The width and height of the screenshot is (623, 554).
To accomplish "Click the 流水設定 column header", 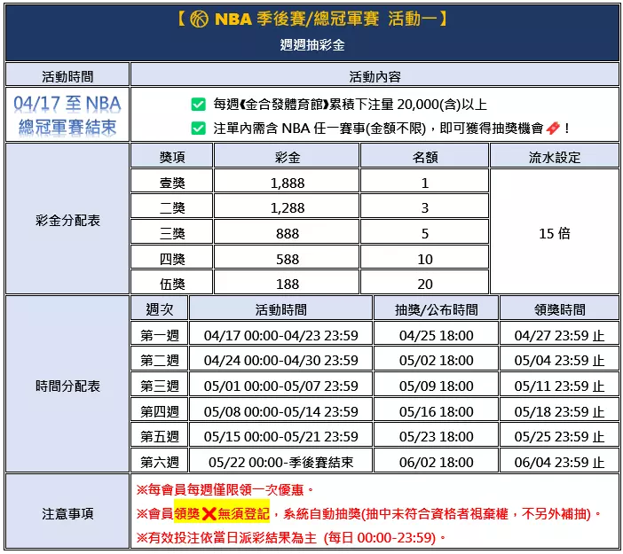I will point(555,156).
